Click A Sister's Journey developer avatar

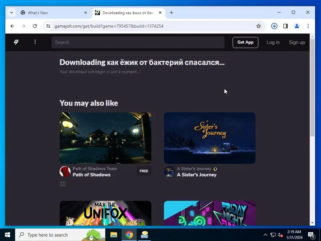(x=169, y=171)
